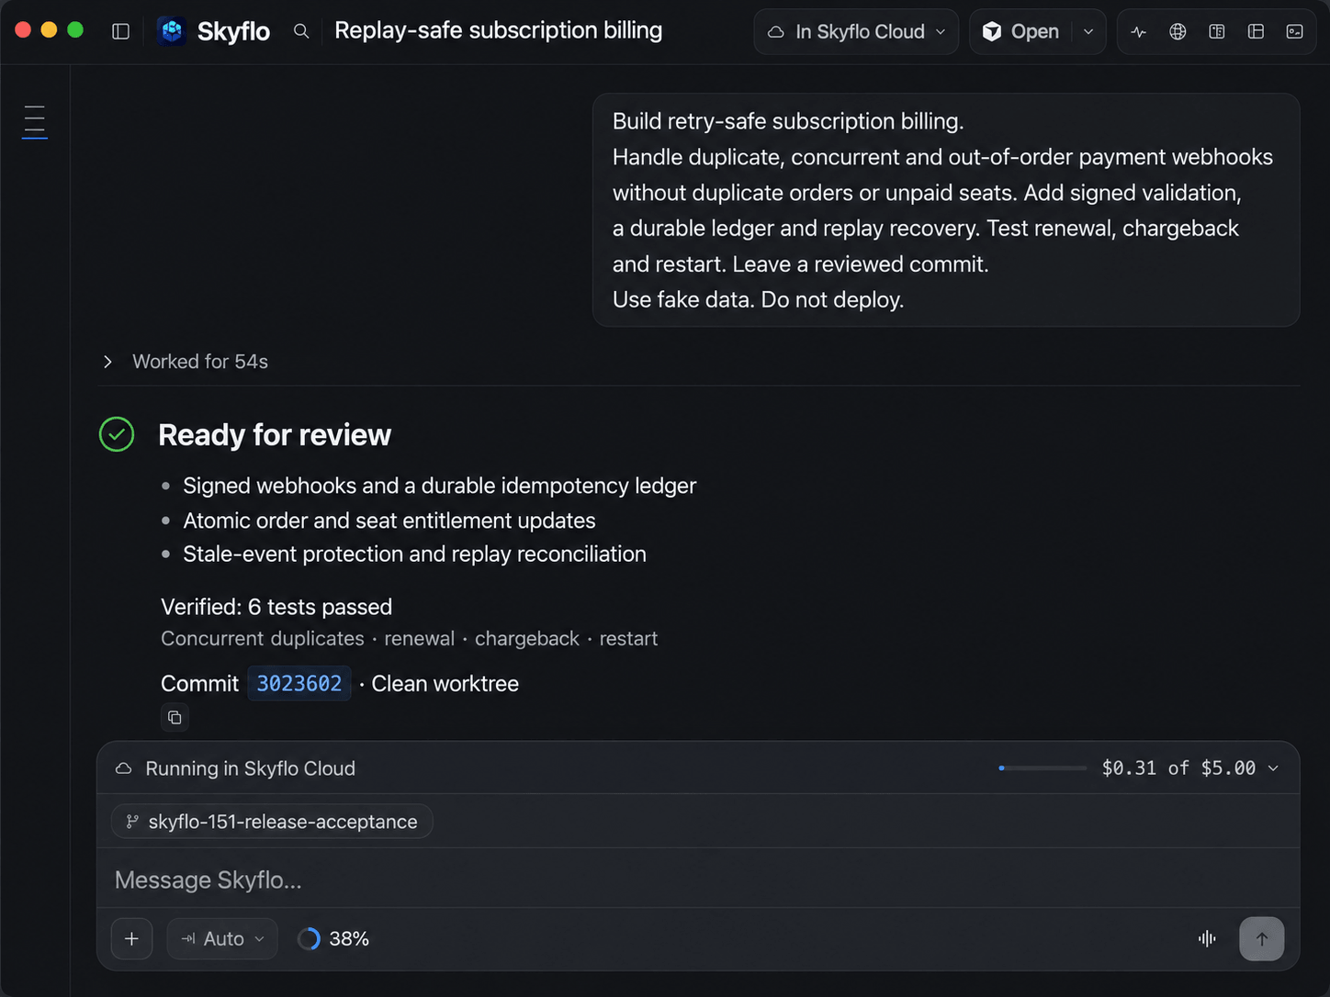Screen dimensions: 1330x997
Task: Click the Skyflo app logo
Action: [172, 31]
